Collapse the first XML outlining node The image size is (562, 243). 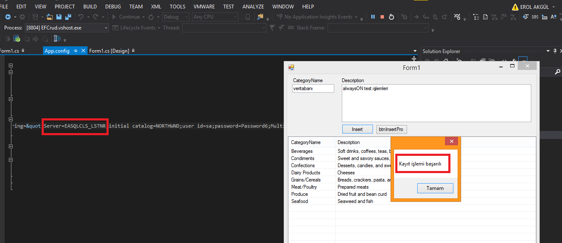click(x=11, y=66)
